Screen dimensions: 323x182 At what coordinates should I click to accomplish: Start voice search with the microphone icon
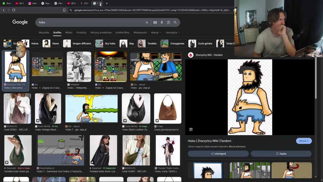[x=162, y=22]
